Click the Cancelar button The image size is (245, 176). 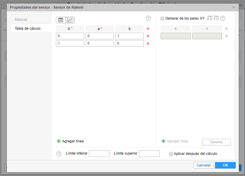203,165
